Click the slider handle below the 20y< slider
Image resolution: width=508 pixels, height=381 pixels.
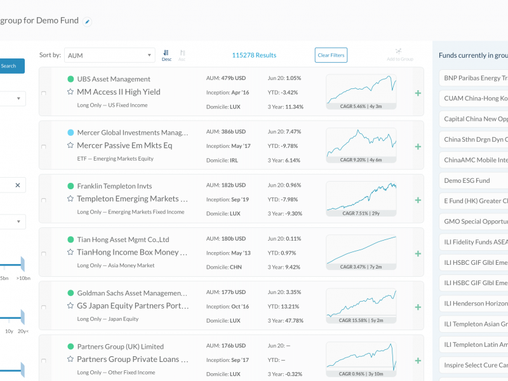point(23,370)
